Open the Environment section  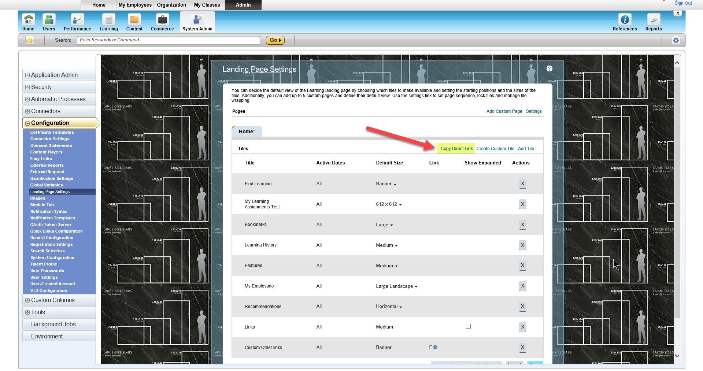pos(59,336)
